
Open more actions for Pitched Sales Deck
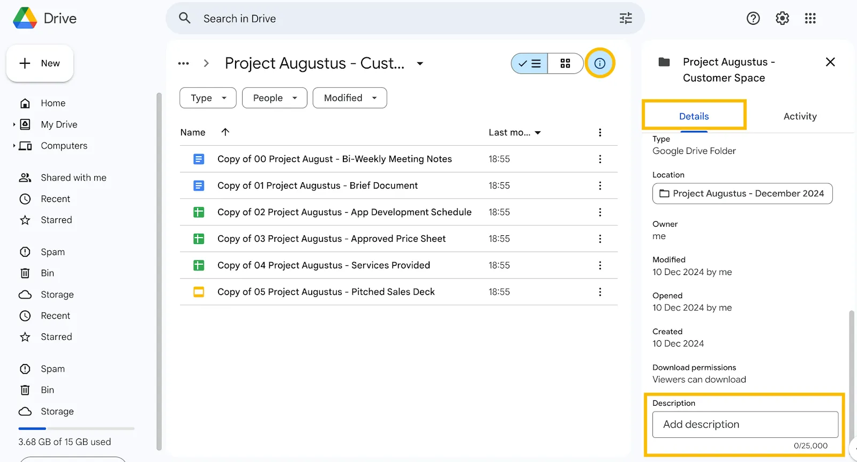[x=600, y=292]
